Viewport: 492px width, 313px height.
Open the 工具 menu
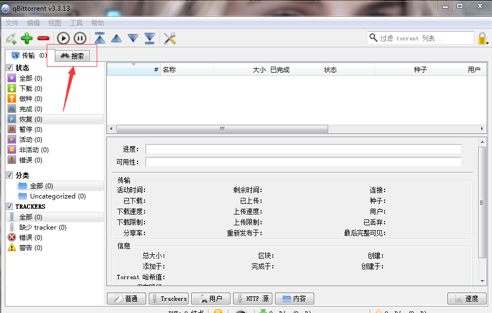click(76, 23)
